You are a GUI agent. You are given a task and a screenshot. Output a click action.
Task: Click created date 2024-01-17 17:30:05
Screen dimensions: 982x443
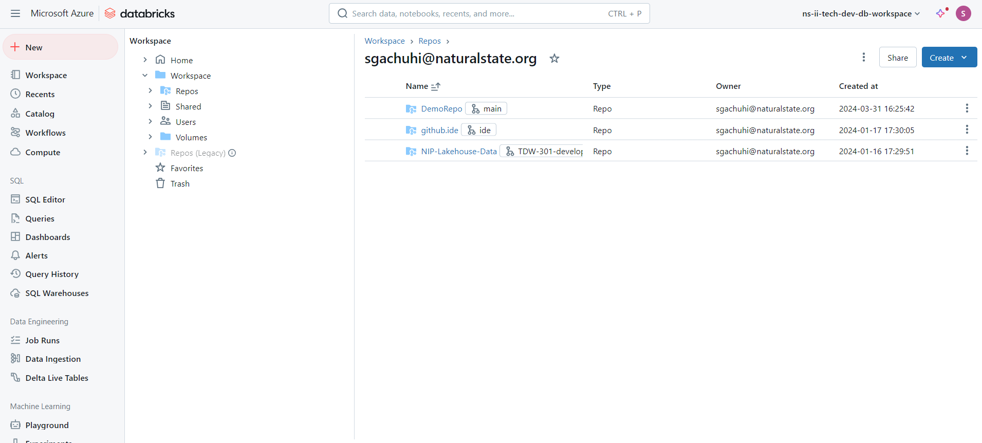coord(877,131)
